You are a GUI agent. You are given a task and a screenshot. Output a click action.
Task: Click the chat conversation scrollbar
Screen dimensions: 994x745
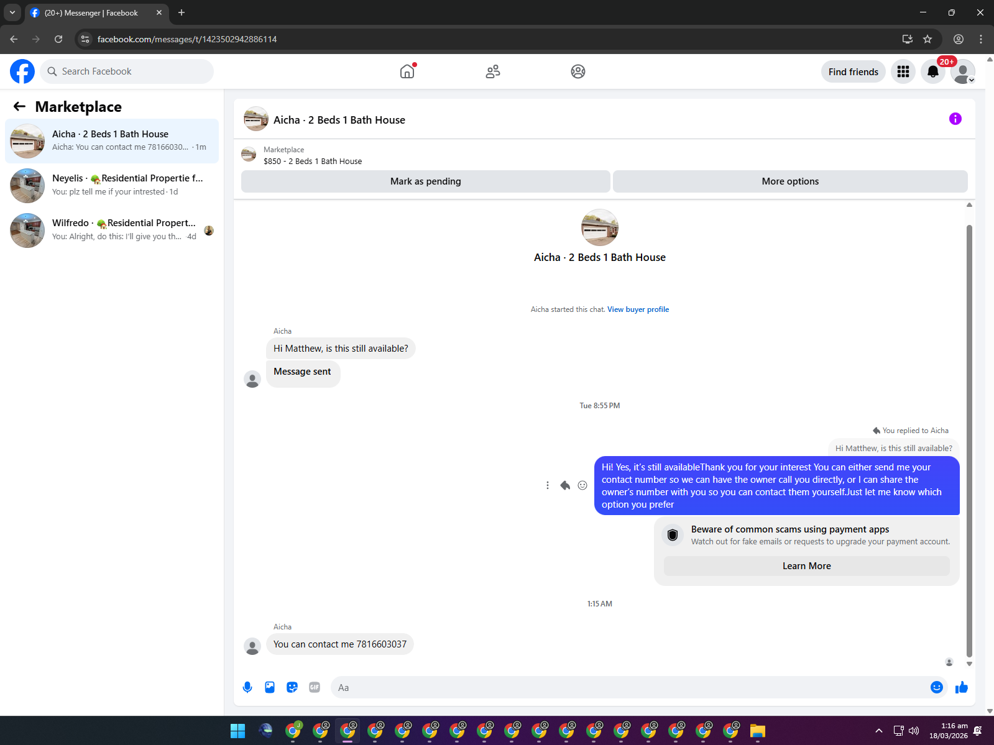pyautogui.click(x=969, y=441)
